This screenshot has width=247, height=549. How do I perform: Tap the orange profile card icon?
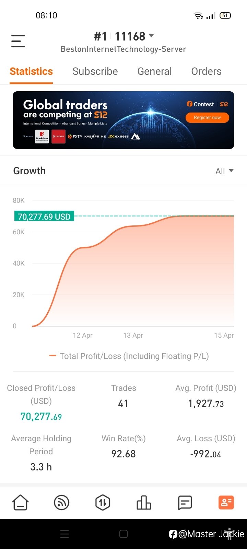[226, 503]
